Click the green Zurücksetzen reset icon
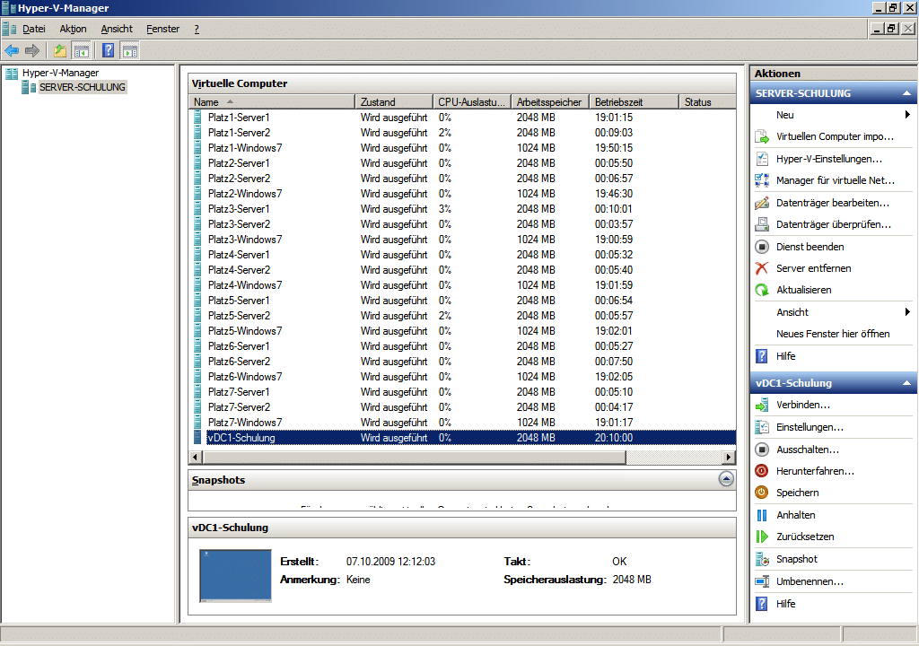The width and height of the screenshot is (919, 646). (x=761, y=537)
